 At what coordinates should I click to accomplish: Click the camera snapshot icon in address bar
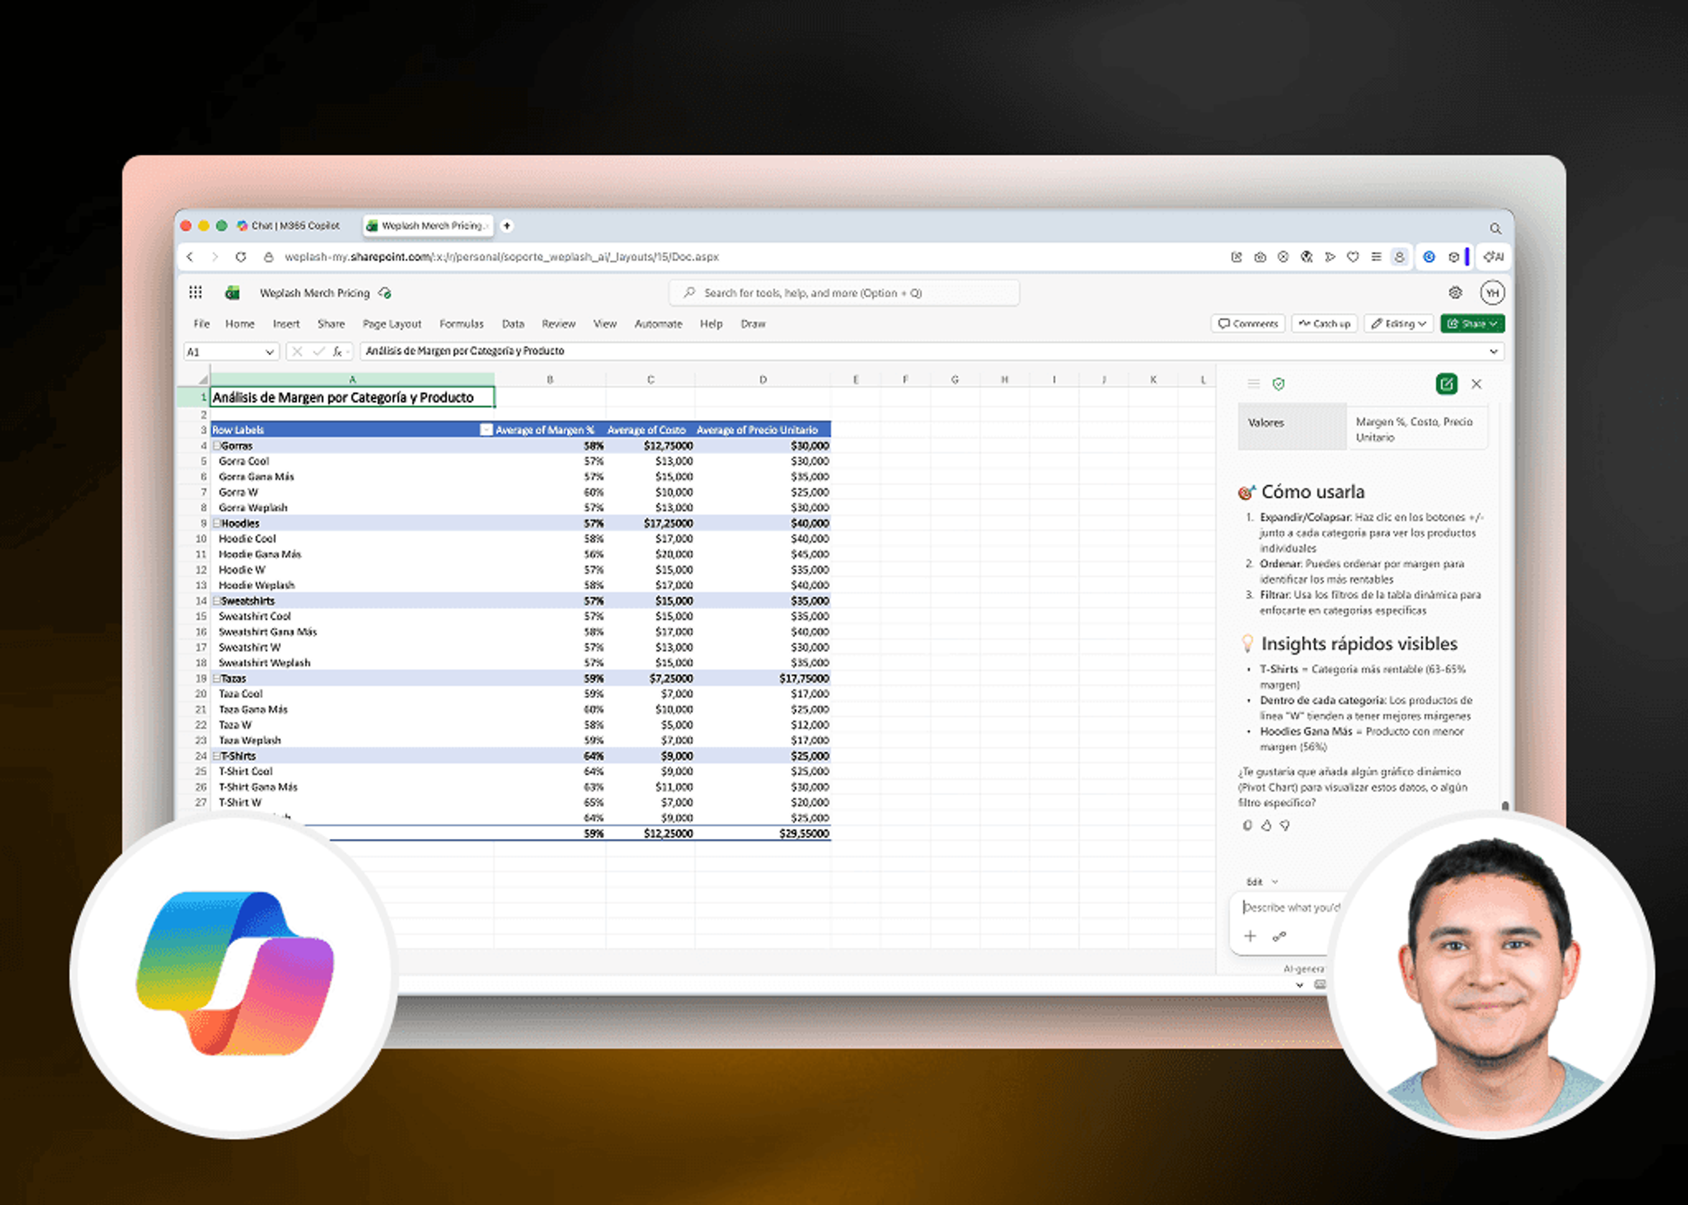pos(1260,257)
